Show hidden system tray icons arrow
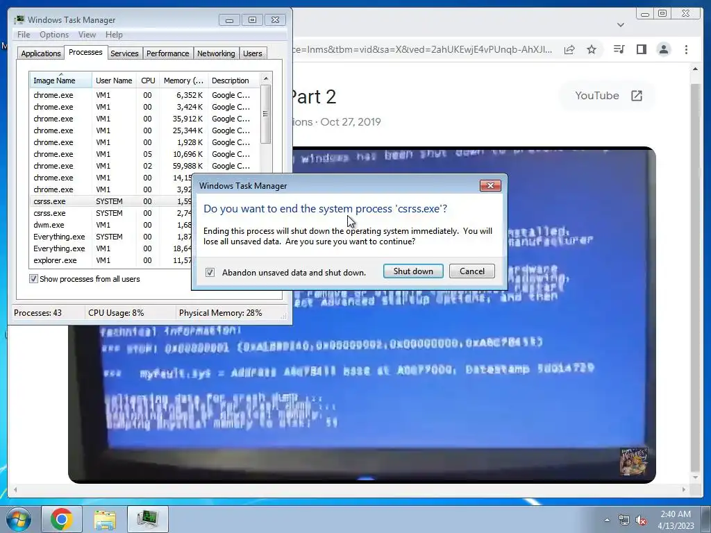This screenshot has height=533, width=711. [x=607, y=520]
